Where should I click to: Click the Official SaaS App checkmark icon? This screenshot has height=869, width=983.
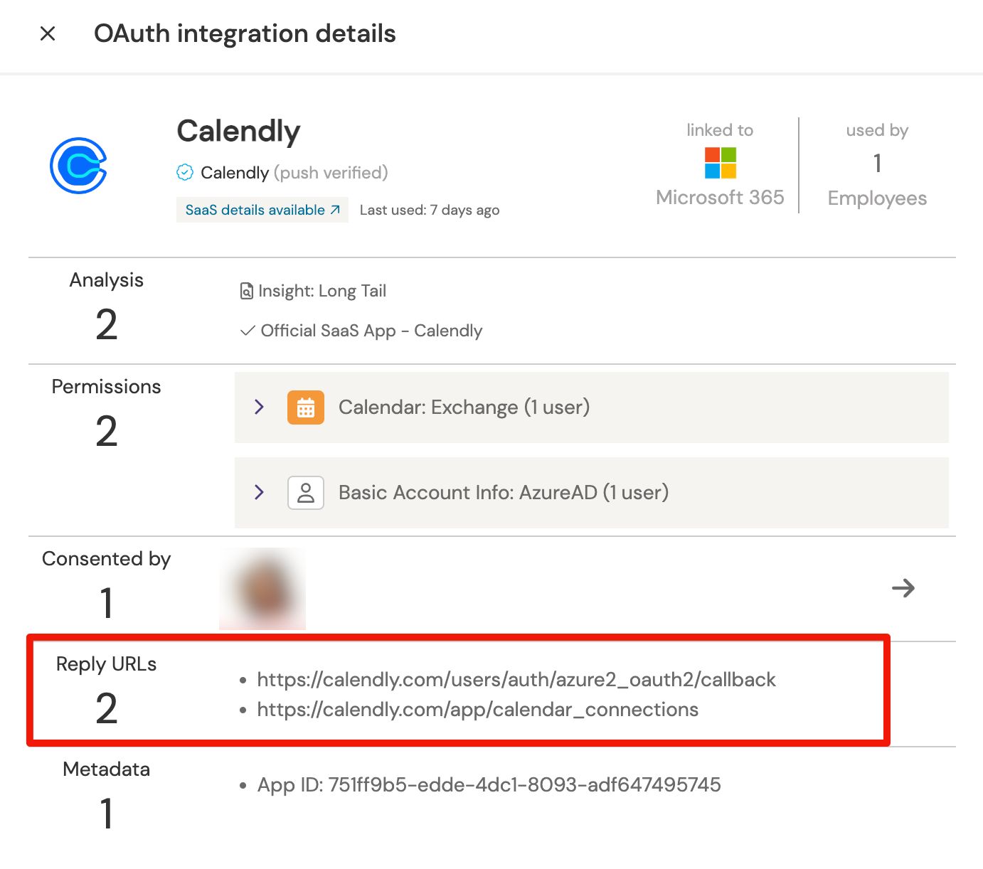(x=248, y=331)
